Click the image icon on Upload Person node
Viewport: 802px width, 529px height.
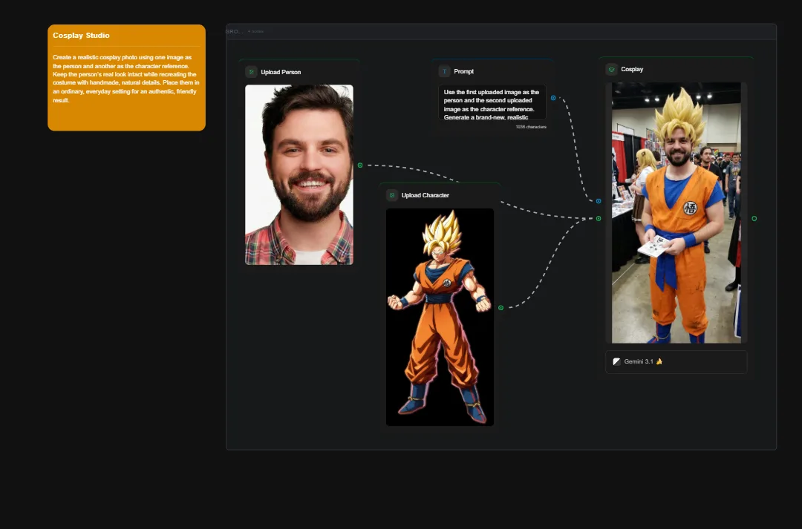250,72
